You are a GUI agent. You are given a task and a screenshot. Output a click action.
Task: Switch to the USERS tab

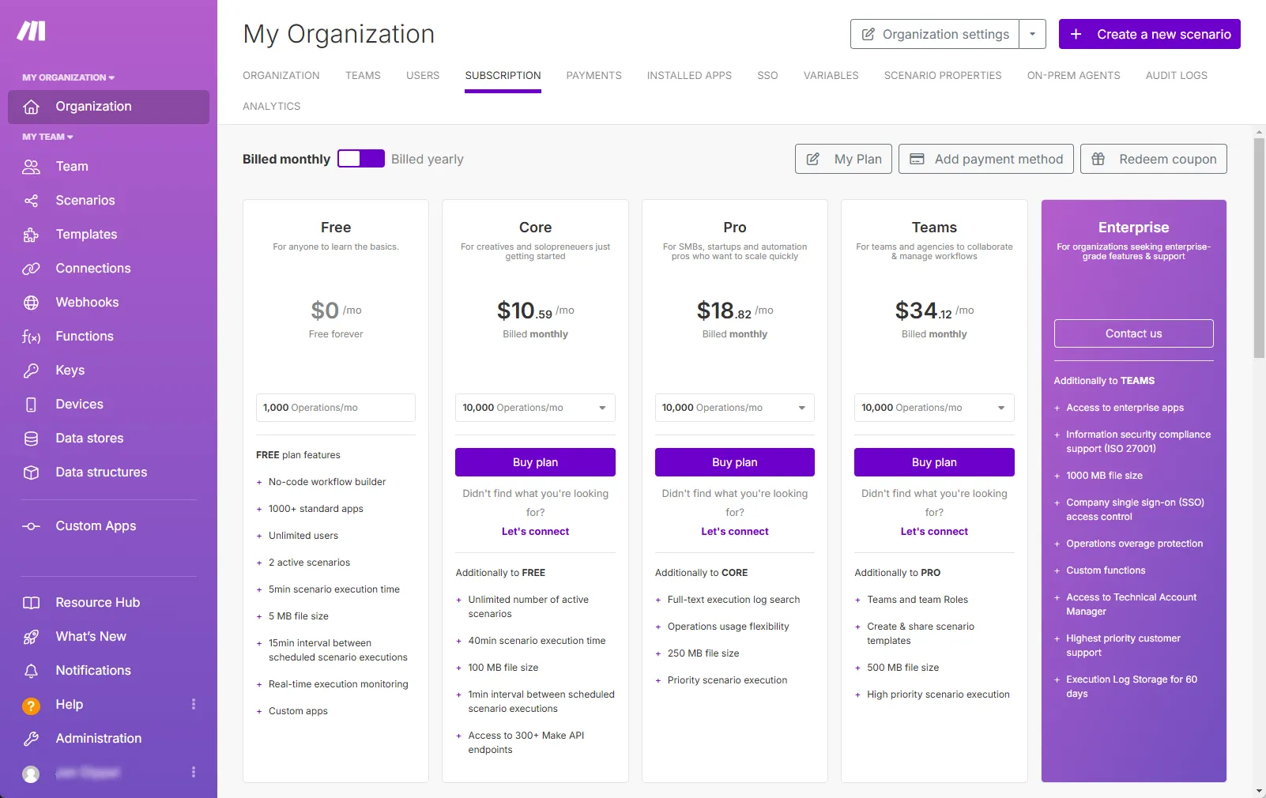point(423,76)
